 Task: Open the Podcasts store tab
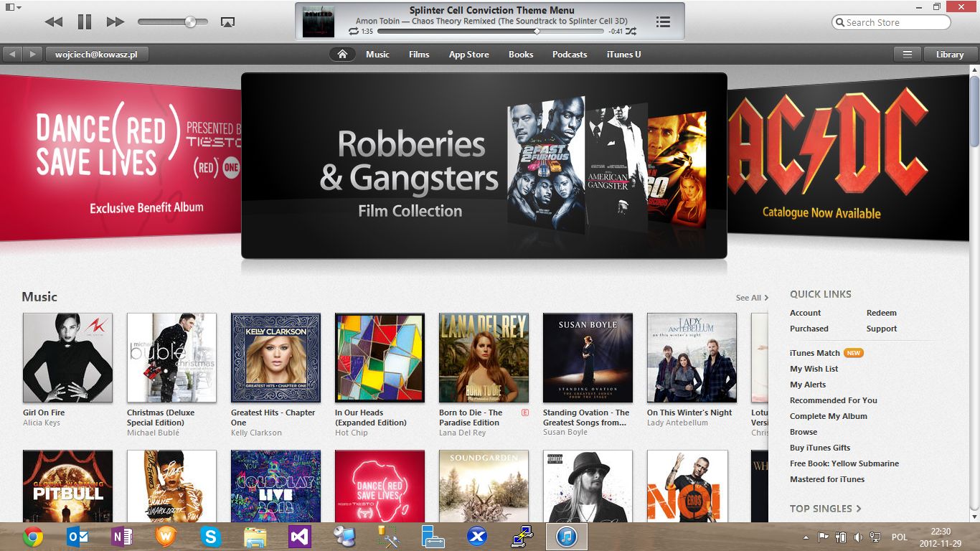click(570, 55)
